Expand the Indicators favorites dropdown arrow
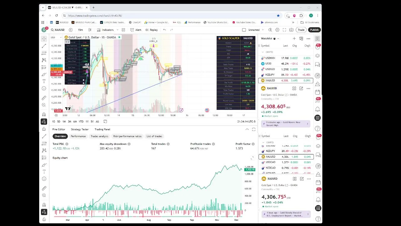Viewport: 401px width, 226px height. pyautogui.click(x=117, y=30)
